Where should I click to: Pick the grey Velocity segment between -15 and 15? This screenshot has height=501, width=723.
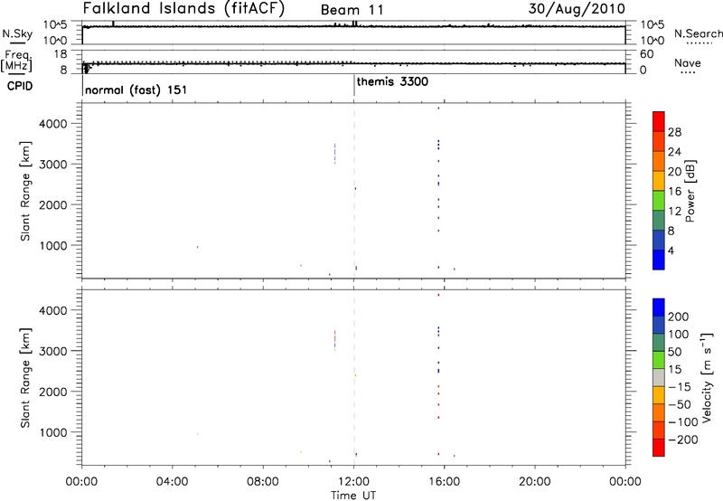click(x=659, y=377)
